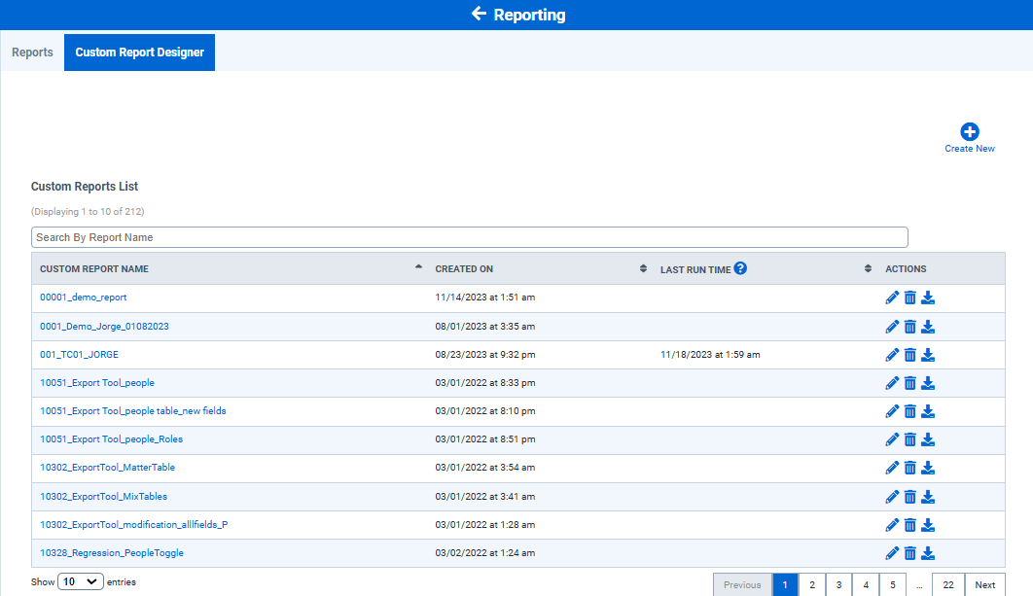Go to pagination page 1

[x=785, y=584]
